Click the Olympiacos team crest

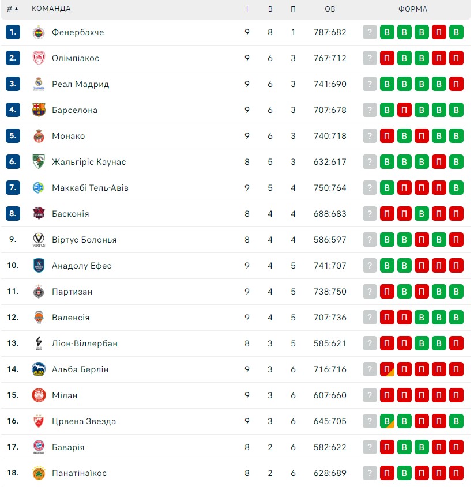(39, 58)
